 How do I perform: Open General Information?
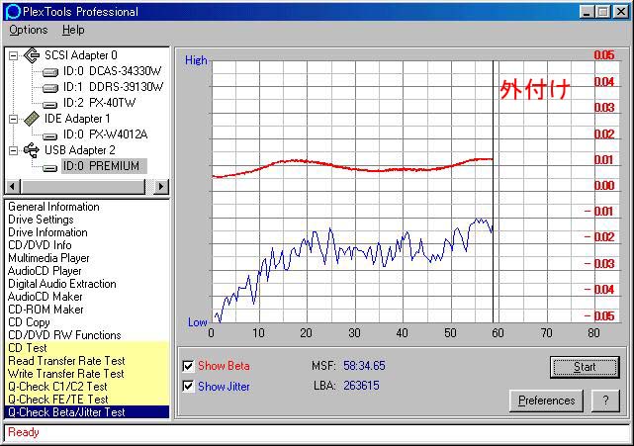click(53, 207)
